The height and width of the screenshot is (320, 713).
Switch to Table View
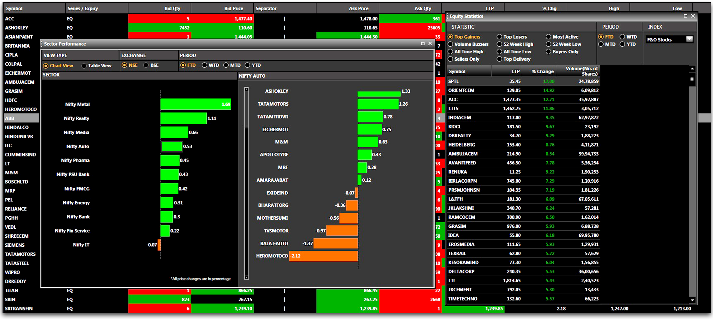[x=96, y=65]
